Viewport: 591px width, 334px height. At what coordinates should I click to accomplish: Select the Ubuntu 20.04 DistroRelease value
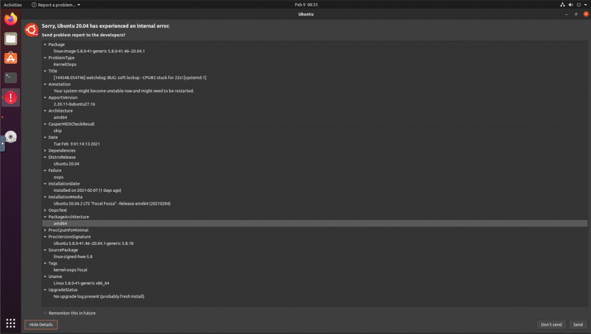point(315,164)
